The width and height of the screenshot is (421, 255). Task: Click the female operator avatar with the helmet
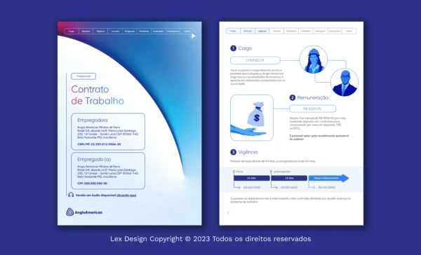coord(314,60)
